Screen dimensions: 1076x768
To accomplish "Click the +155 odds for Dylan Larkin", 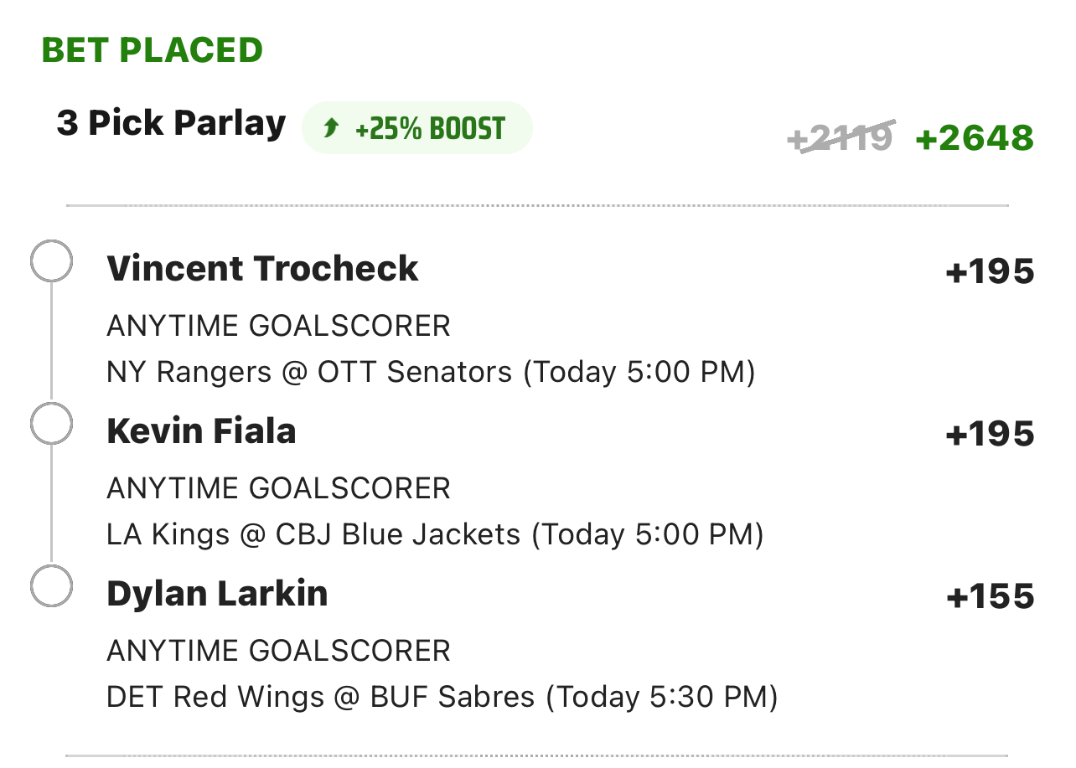I will [x=990, y=596].
